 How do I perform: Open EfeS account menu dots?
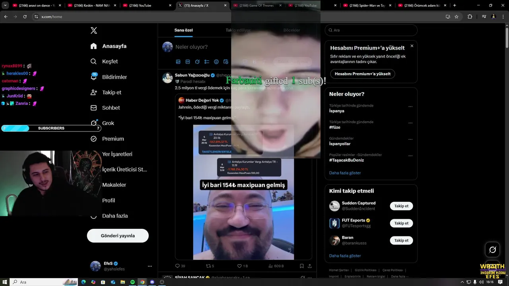150,266
